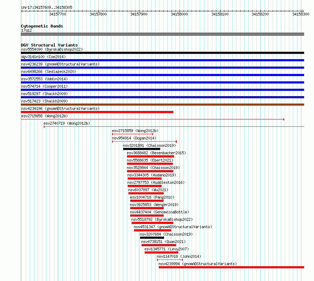314x281 pixels.
Task: Click the nsv519297 (Shaikh2009) label
Action: coord(44,94)
